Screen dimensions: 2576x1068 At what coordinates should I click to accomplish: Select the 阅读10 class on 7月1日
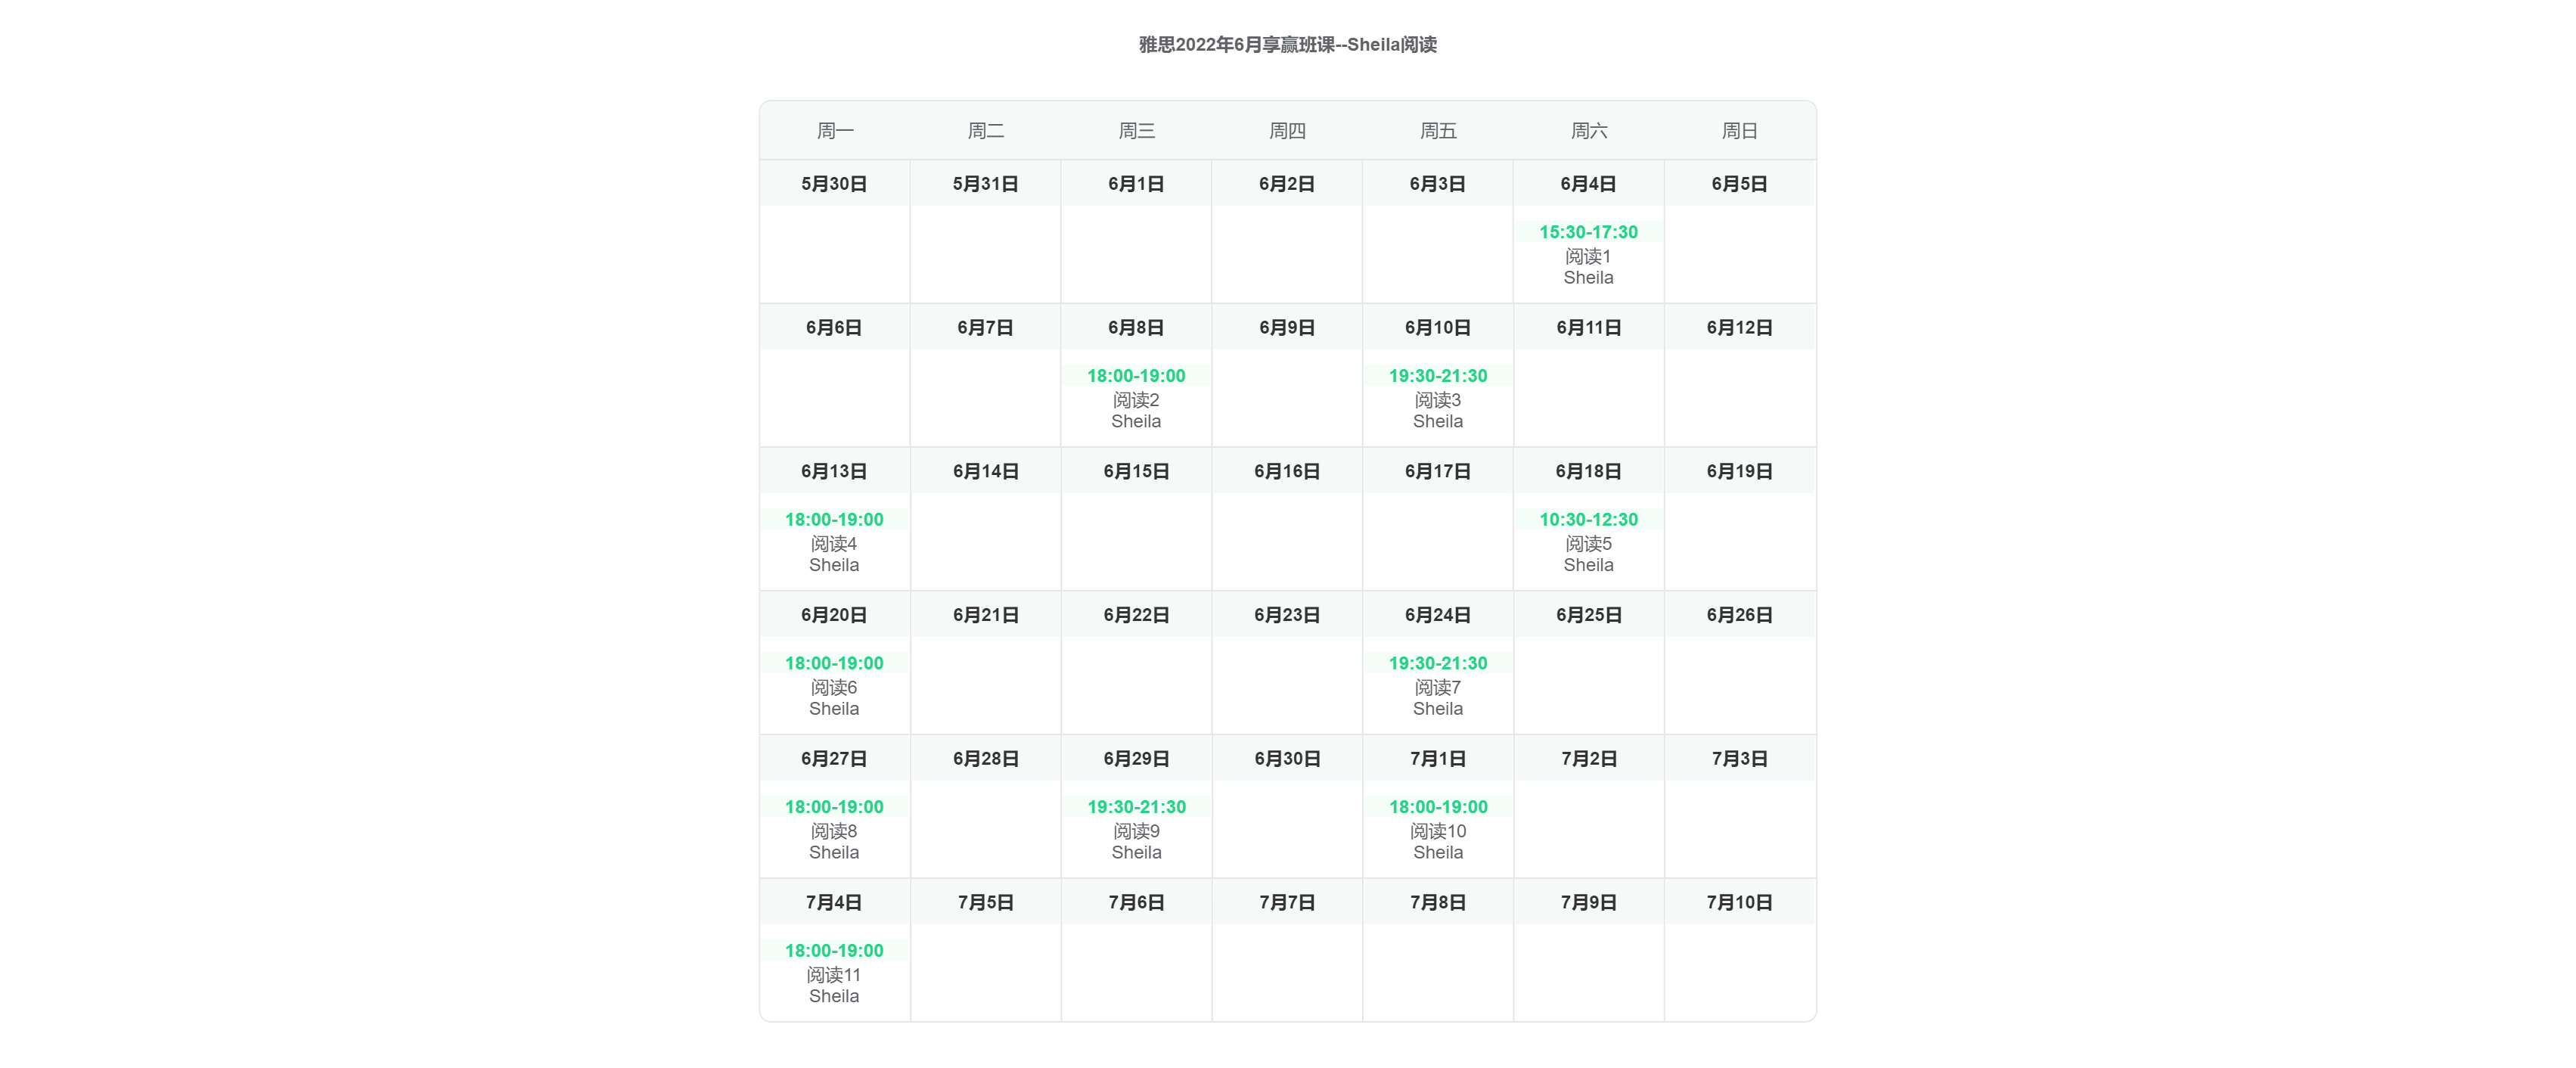(x=1438, y=830)
